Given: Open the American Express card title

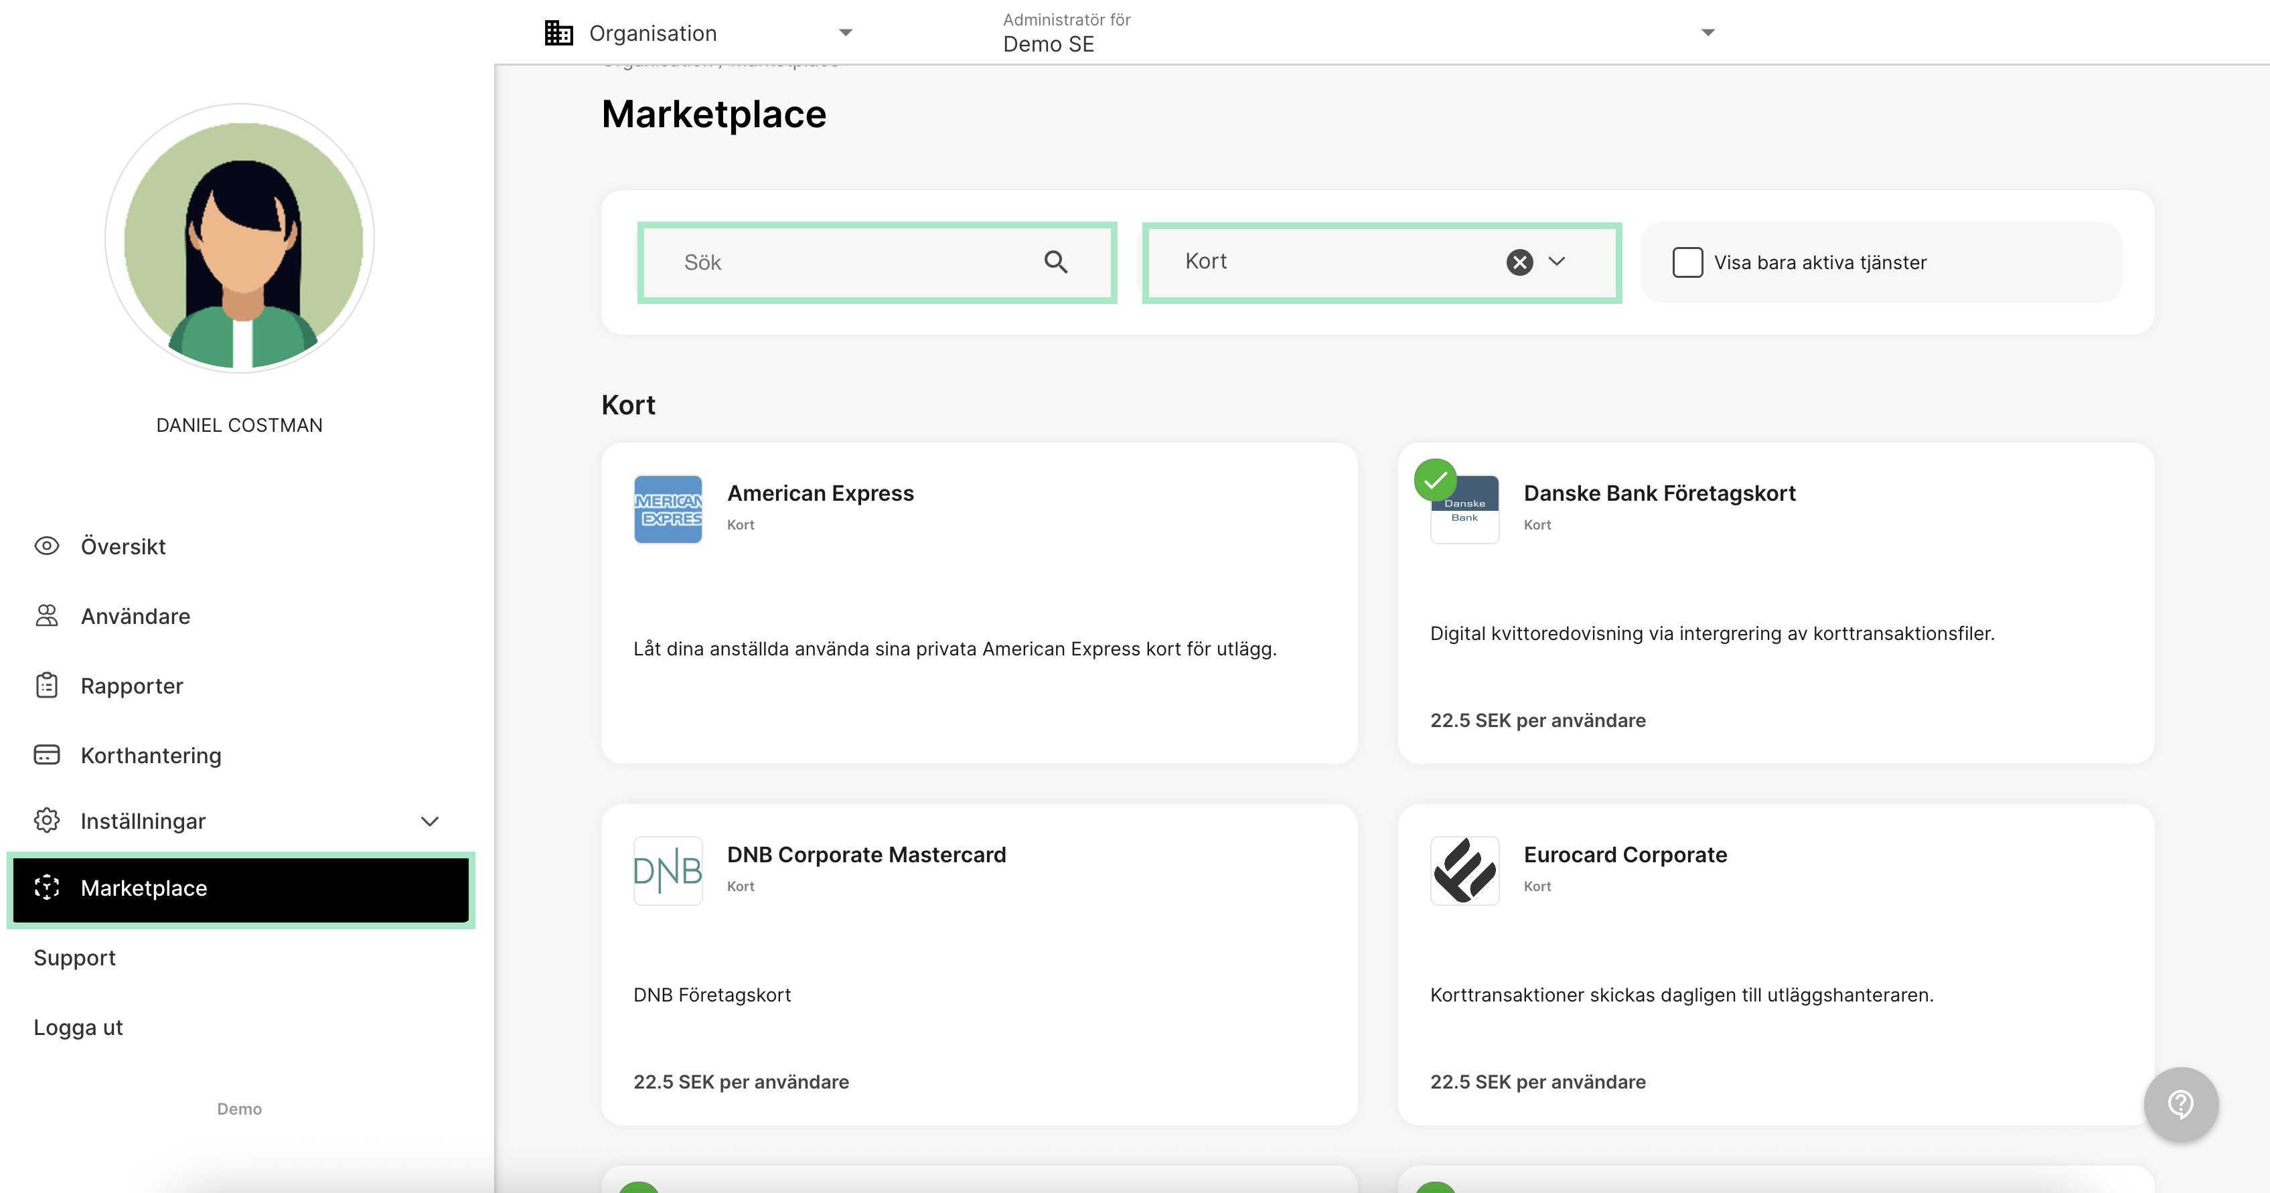Looking at the screenshot, I should click(820, 493).
